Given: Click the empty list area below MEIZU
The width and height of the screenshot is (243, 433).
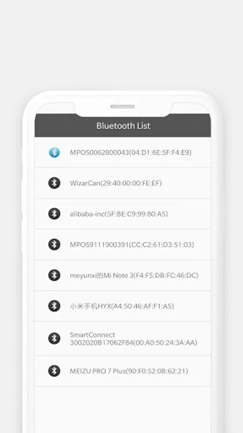Looking at the screenshot, I should [122, 409].
